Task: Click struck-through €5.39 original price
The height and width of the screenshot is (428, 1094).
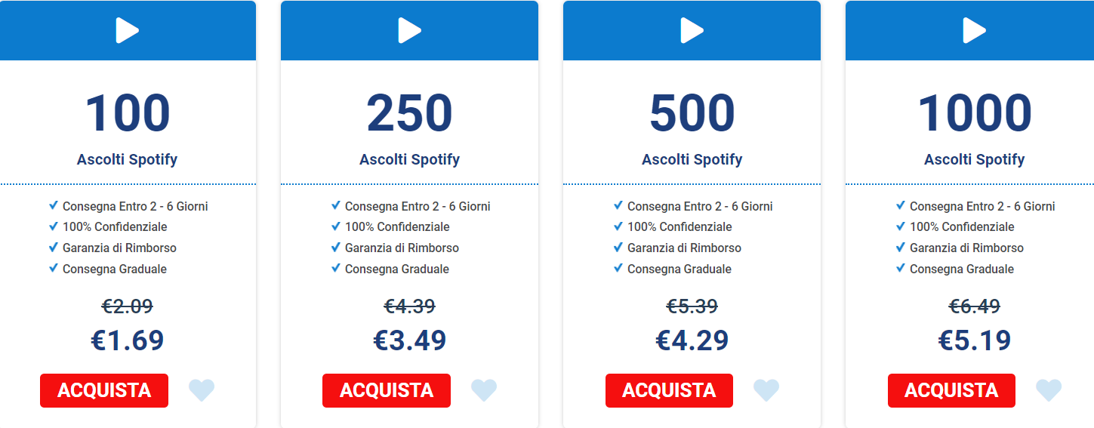Action: tap(692, 306)
